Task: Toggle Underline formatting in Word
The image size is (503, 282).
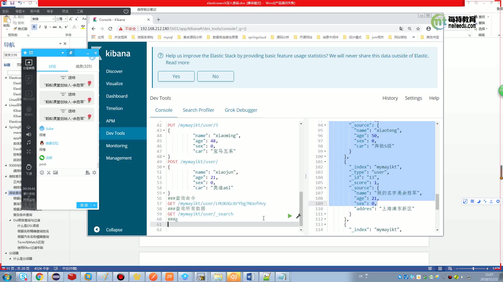Action: 46,27
